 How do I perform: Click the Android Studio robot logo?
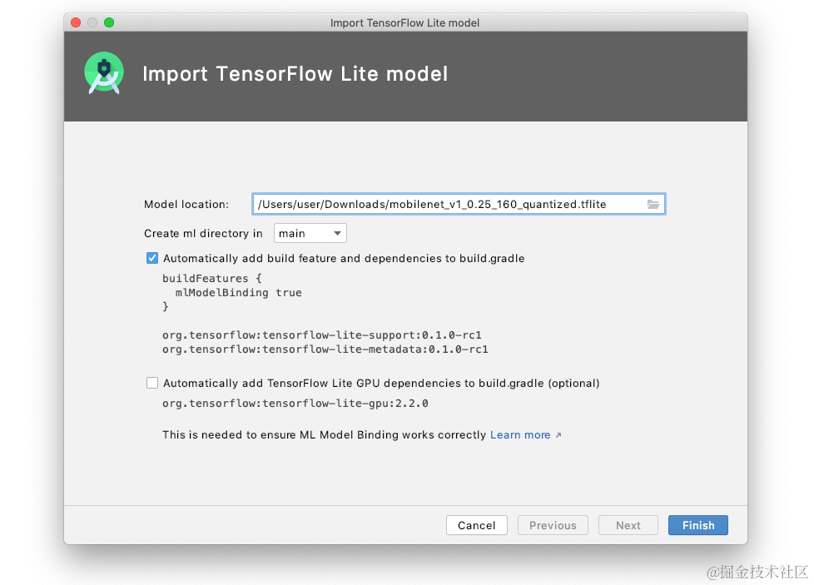click(103, 73)
